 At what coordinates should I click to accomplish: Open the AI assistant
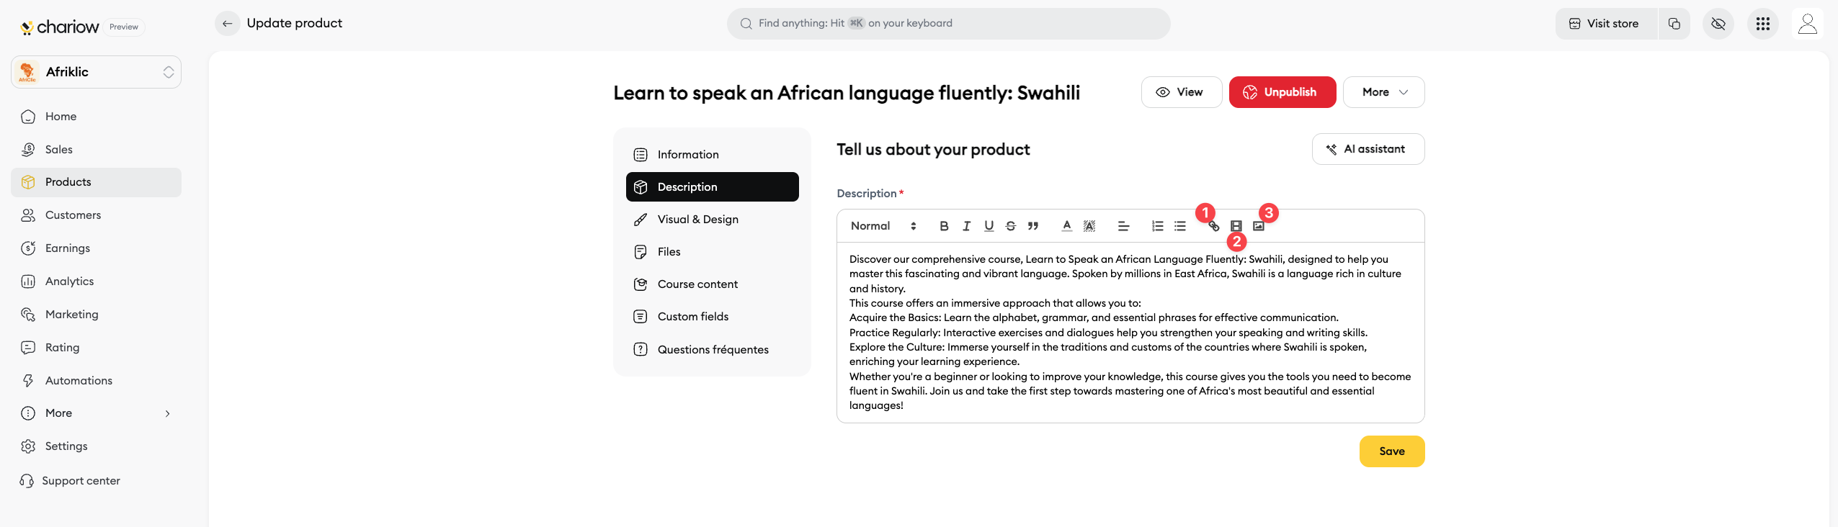pyautogui.click(x=1368, y=149)
